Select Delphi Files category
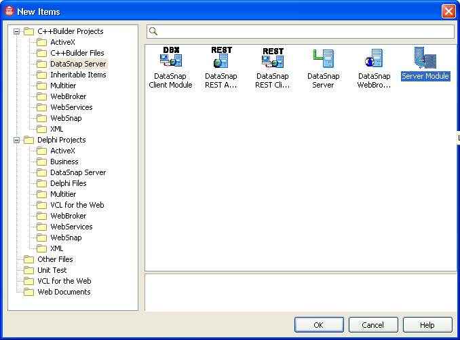 tap(69, 183)
